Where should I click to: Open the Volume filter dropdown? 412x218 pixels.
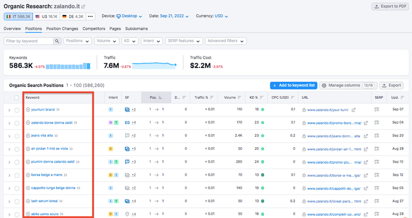click(107, 41)
